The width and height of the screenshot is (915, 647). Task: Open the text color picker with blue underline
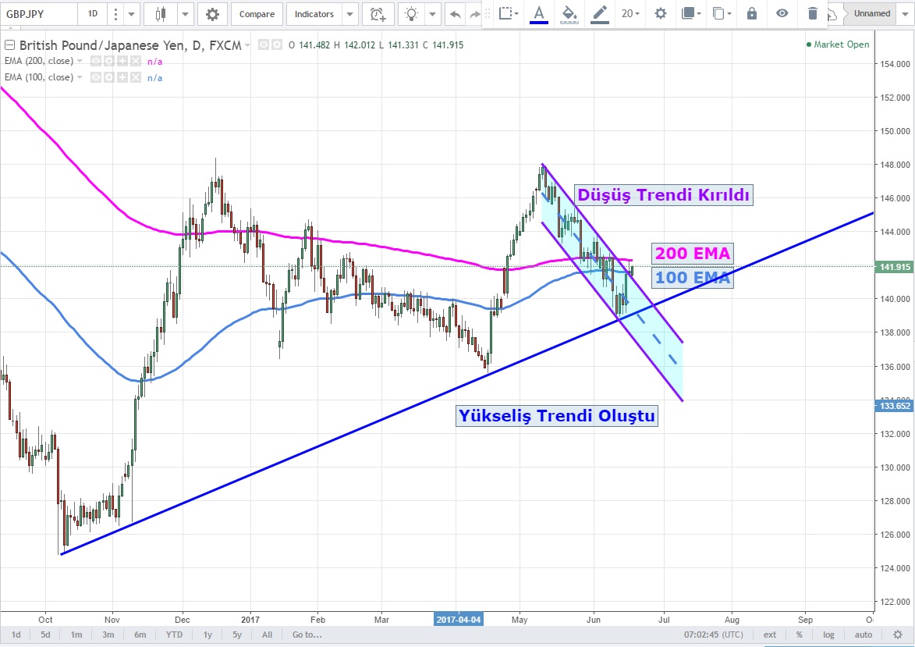point(538,13)
